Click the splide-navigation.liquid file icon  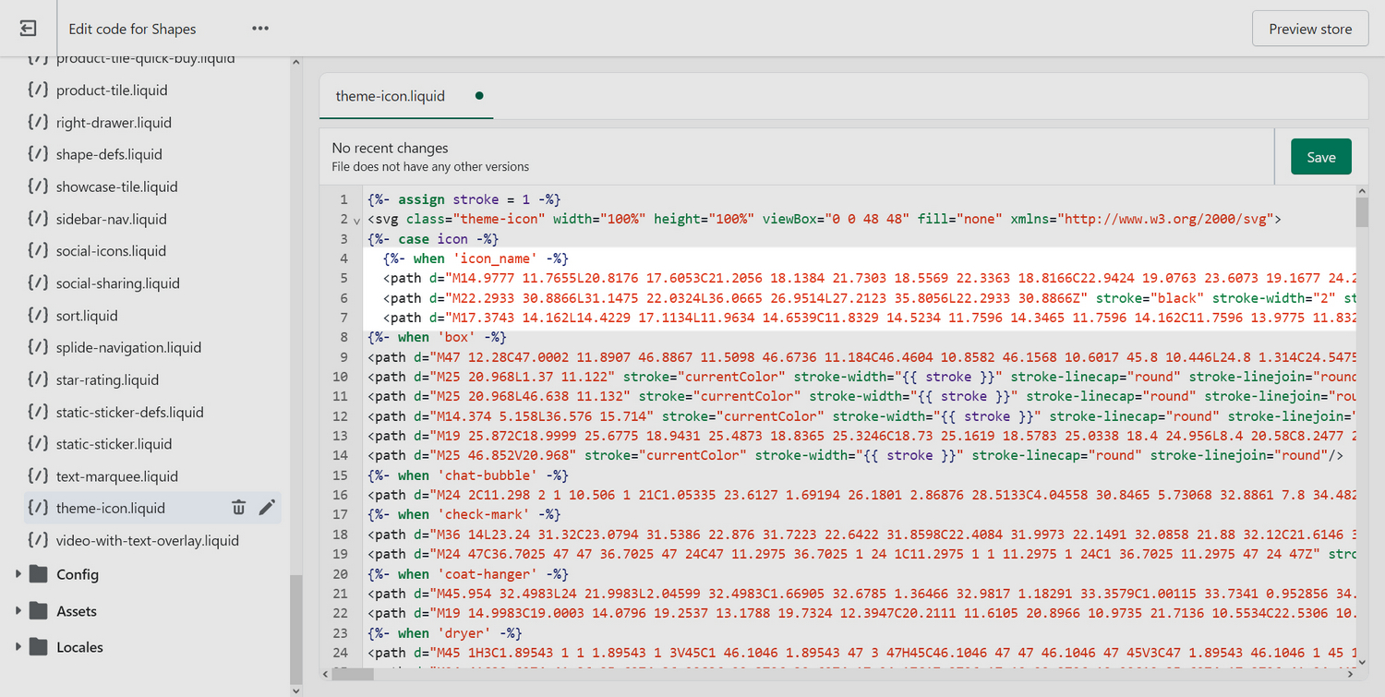coord(37,347)
